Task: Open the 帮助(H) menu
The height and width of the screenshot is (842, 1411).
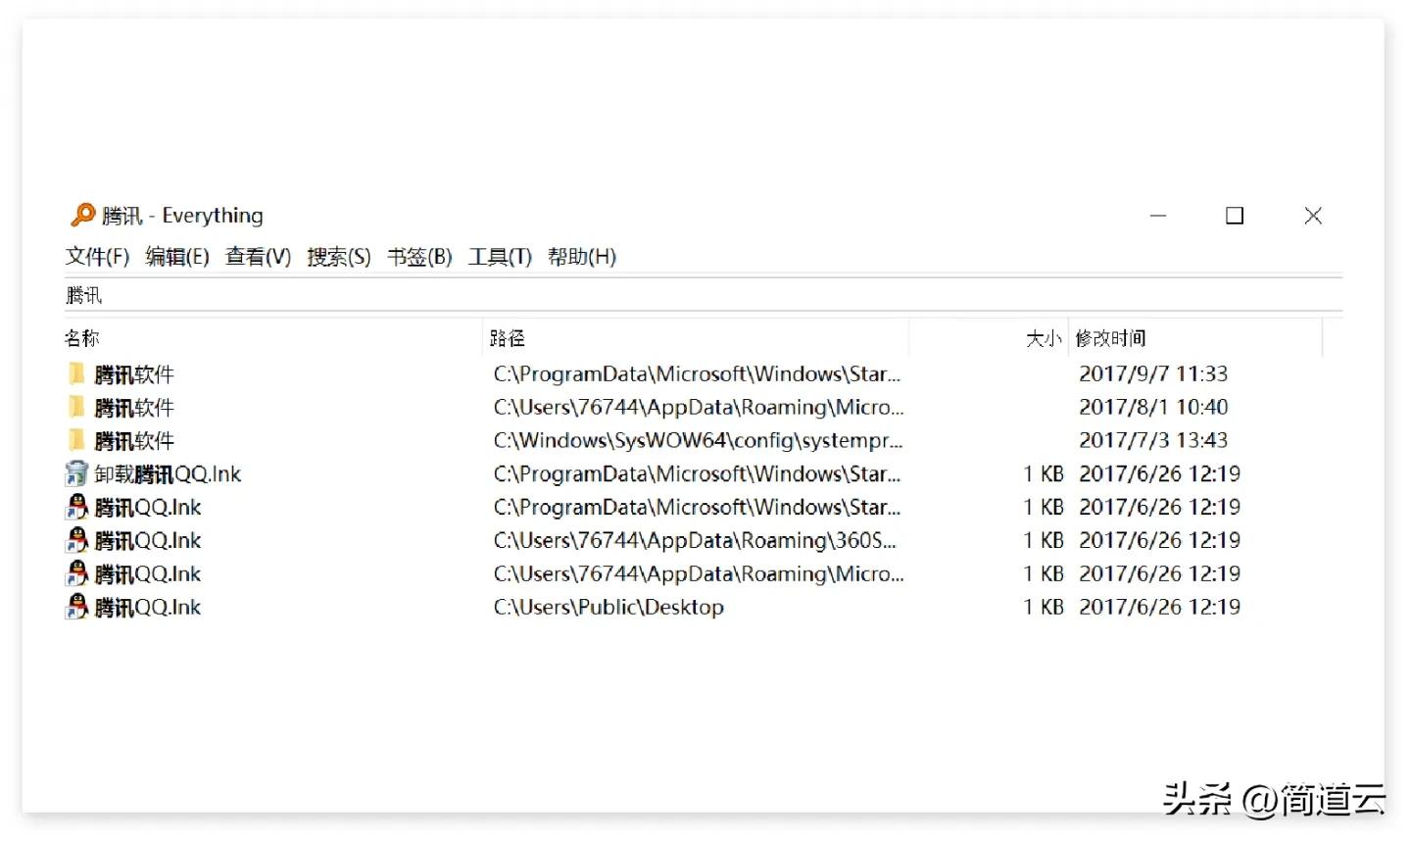Action: 582,257
